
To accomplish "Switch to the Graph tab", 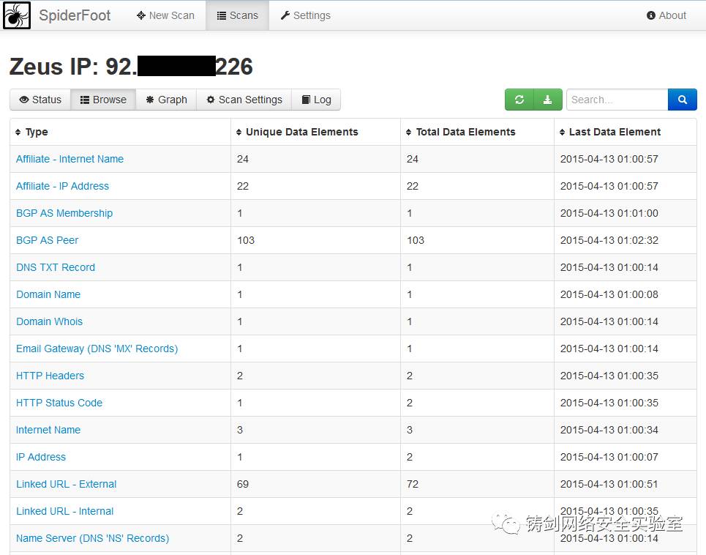I will (x=166, y=100).
